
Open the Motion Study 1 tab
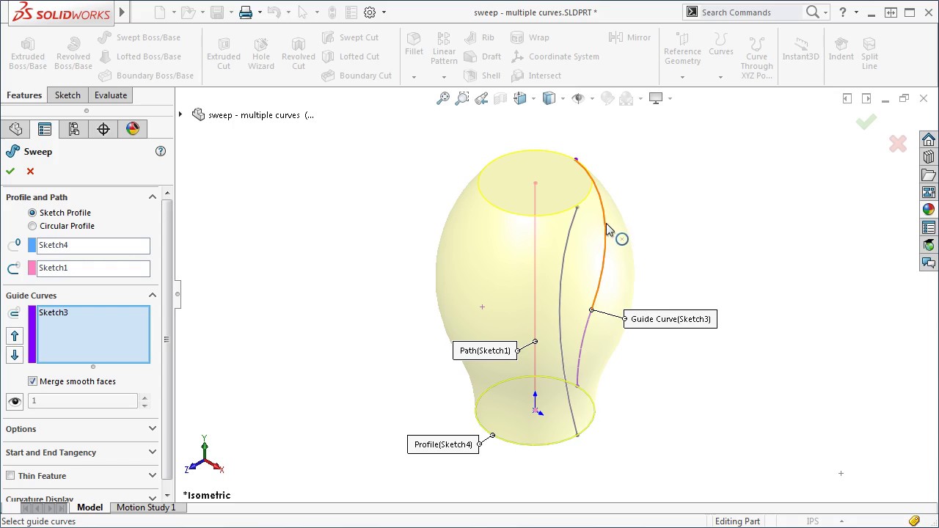pyautogui.click(x=146, y=507)
